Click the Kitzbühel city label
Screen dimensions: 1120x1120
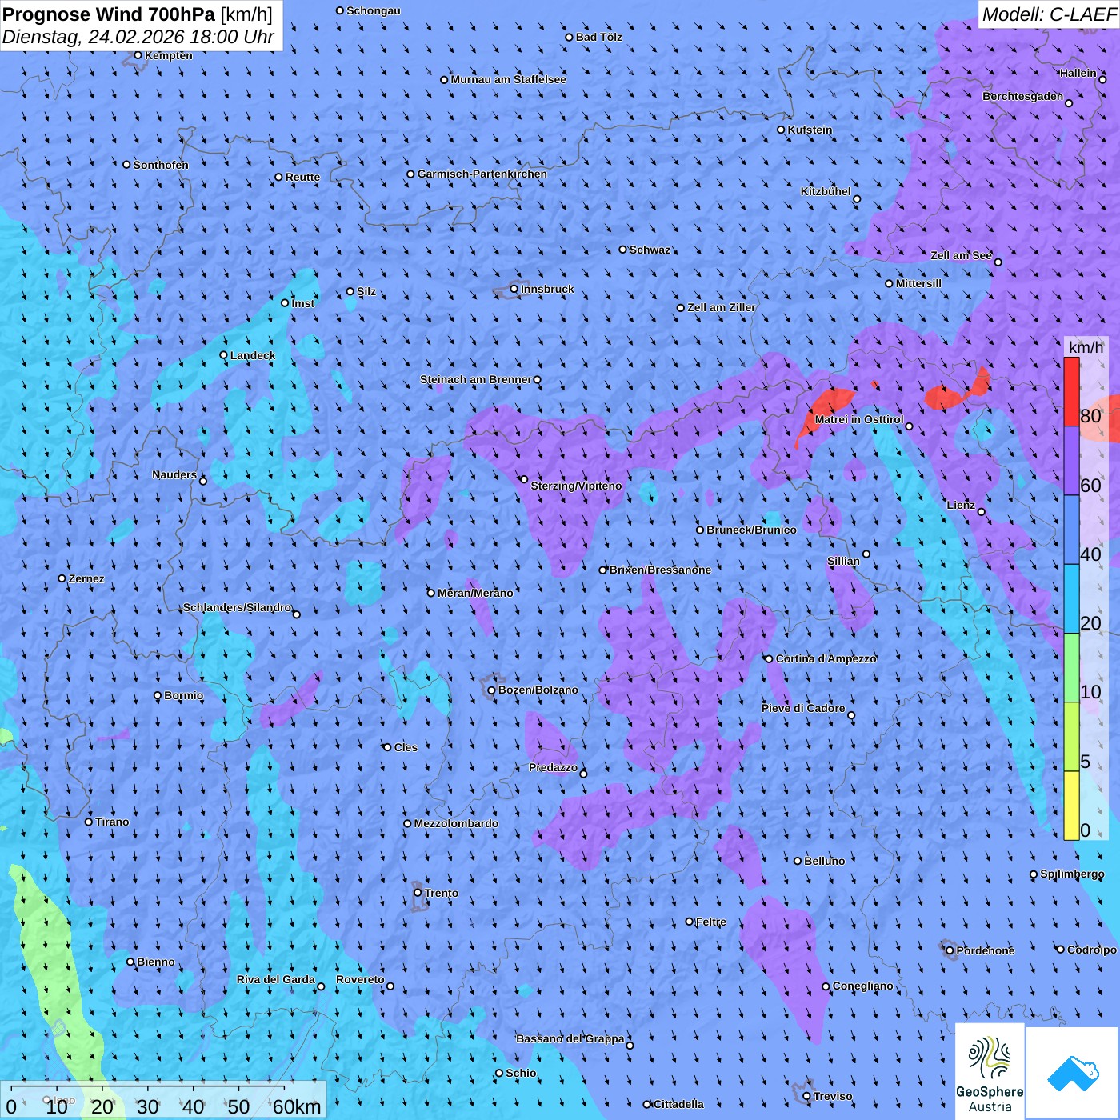pos(826,192)
